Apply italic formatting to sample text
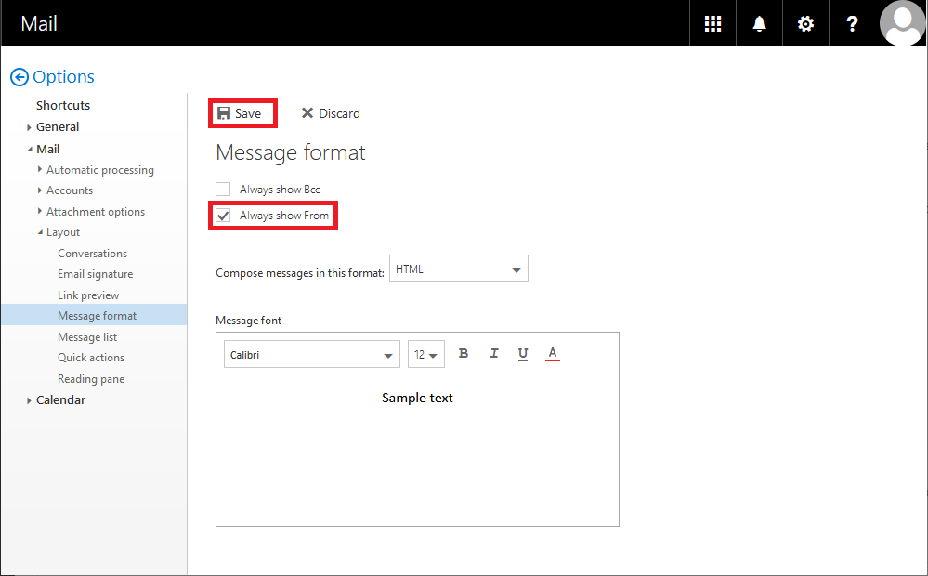Viewport: 928px width, 576px height. [x=493, y=353]
